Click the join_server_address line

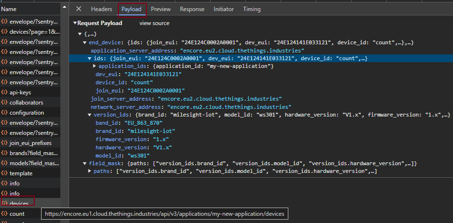coord(186,99)
